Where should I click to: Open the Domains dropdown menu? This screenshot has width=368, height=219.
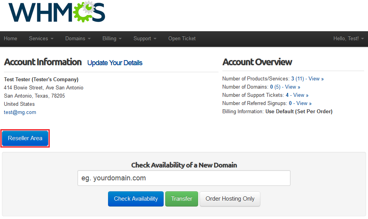click(x=78, y=39)
